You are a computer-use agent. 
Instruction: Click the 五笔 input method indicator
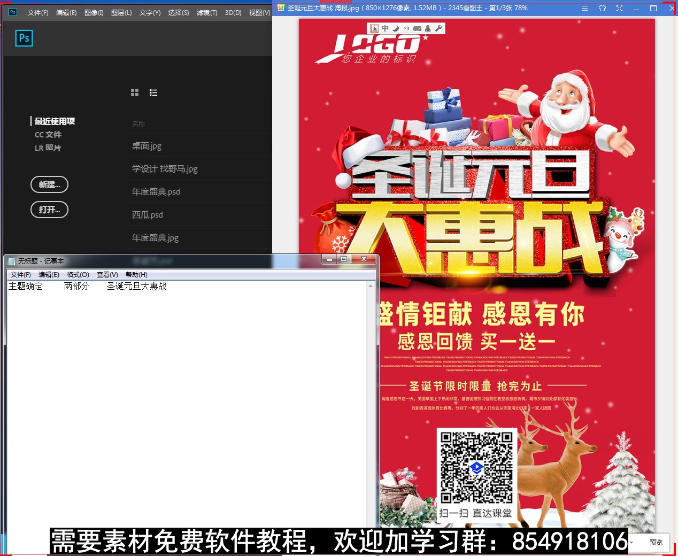point(374,28)
